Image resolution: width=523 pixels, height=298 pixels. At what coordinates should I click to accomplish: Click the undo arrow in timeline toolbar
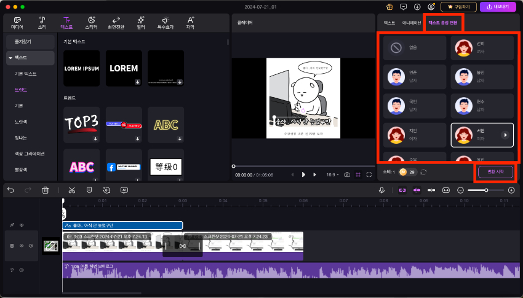pyautogui.click(x=10, y=190)
